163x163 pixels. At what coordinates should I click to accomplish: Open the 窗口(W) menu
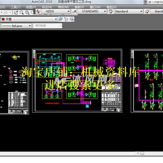coord(95,7)
